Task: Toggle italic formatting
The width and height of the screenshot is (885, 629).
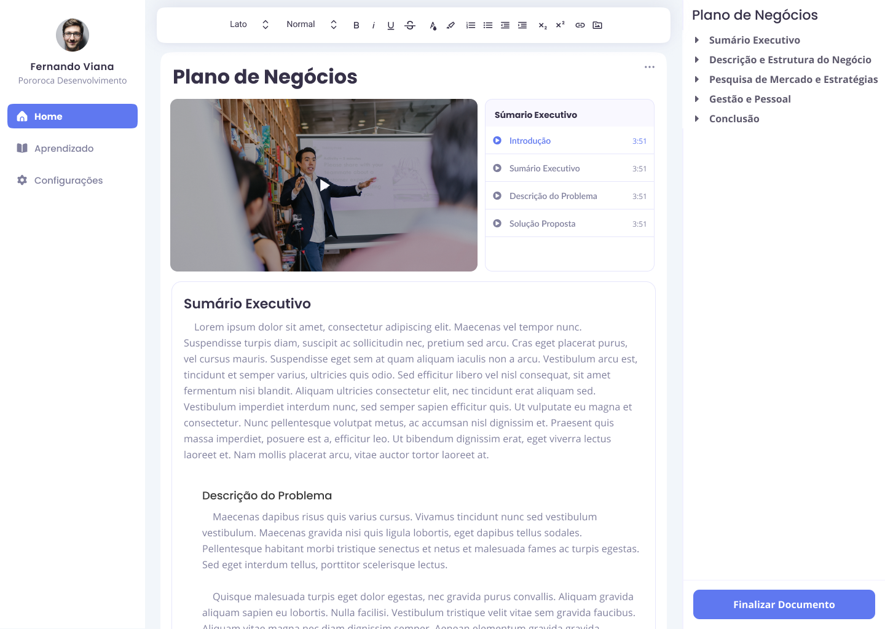Action: tap(373, 25)
